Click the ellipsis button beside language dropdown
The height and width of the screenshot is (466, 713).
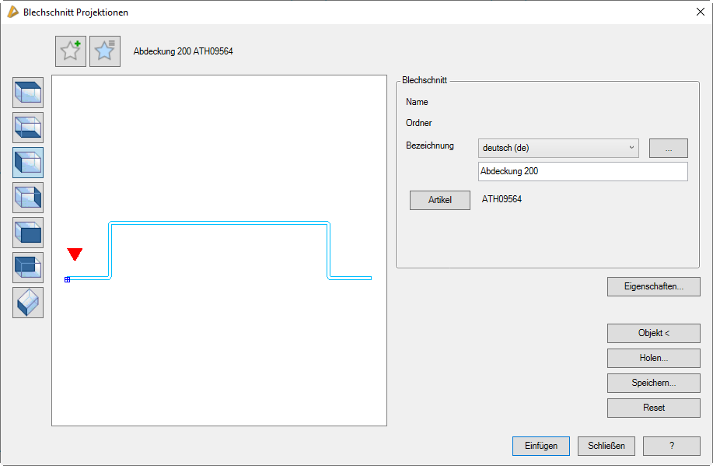pos(668,148)
